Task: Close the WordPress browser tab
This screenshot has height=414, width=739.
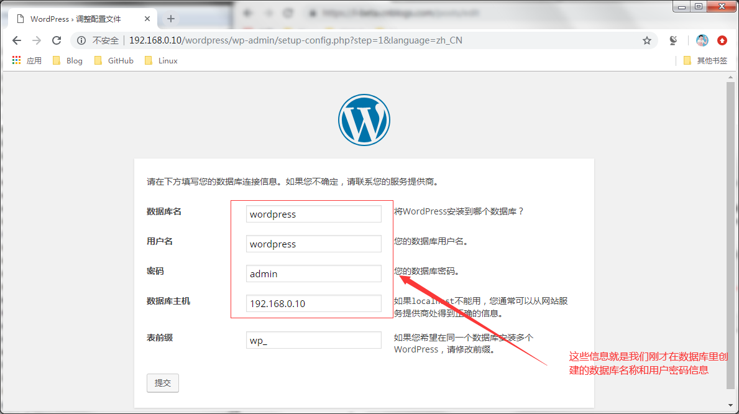Action: pyautogui.click(x=147, y=19)
